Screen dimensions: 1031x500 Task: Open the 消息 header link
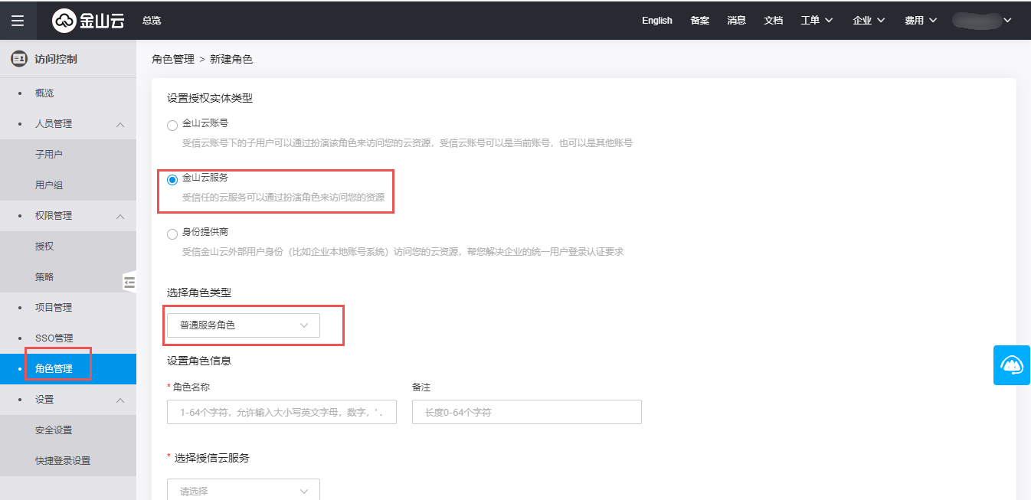tap(737, 21)
